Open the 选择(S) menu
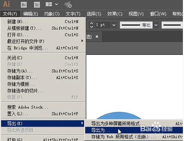This screenshot has height=141, width=184. click(x=94, y=14)
